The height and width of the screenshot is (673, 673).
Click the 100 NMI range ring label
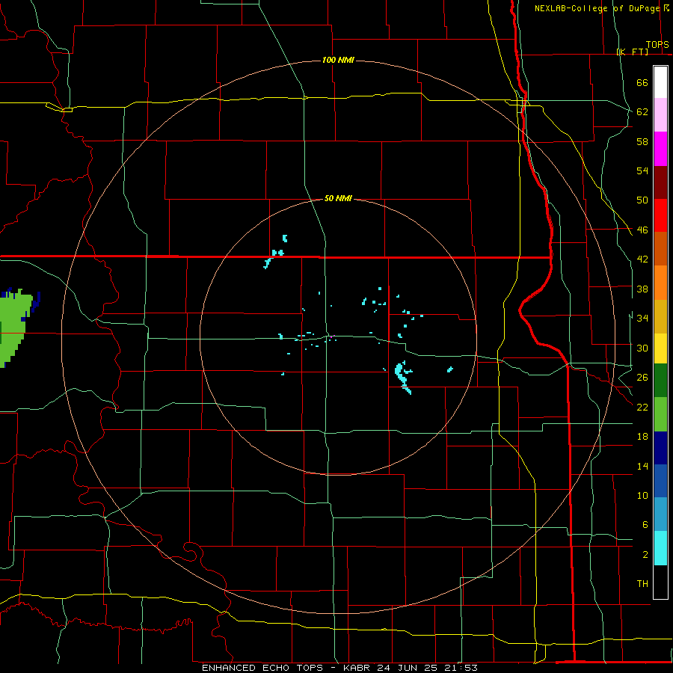tap(338, 60)
